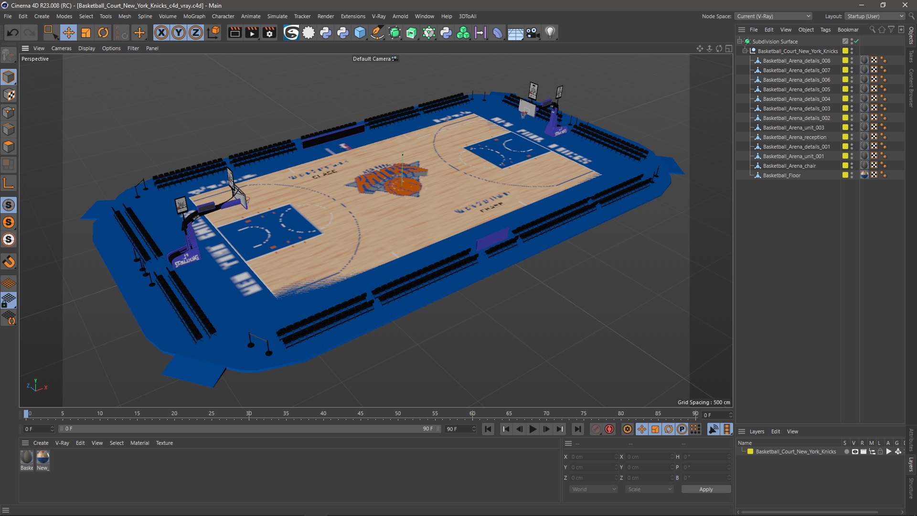Toggle Z axis lock

click(x=195, y=32)
